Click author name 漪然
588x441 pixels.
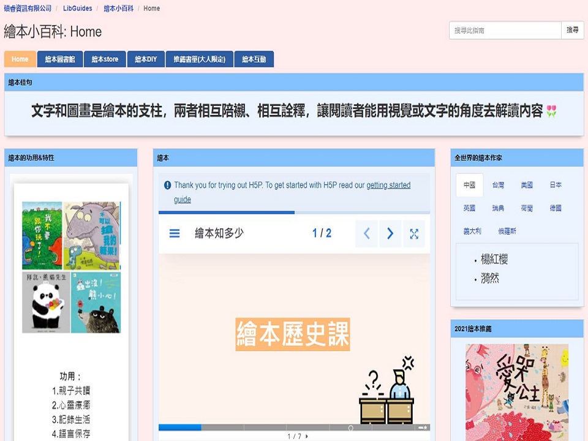pyautogui.click(x=490, y=278)
